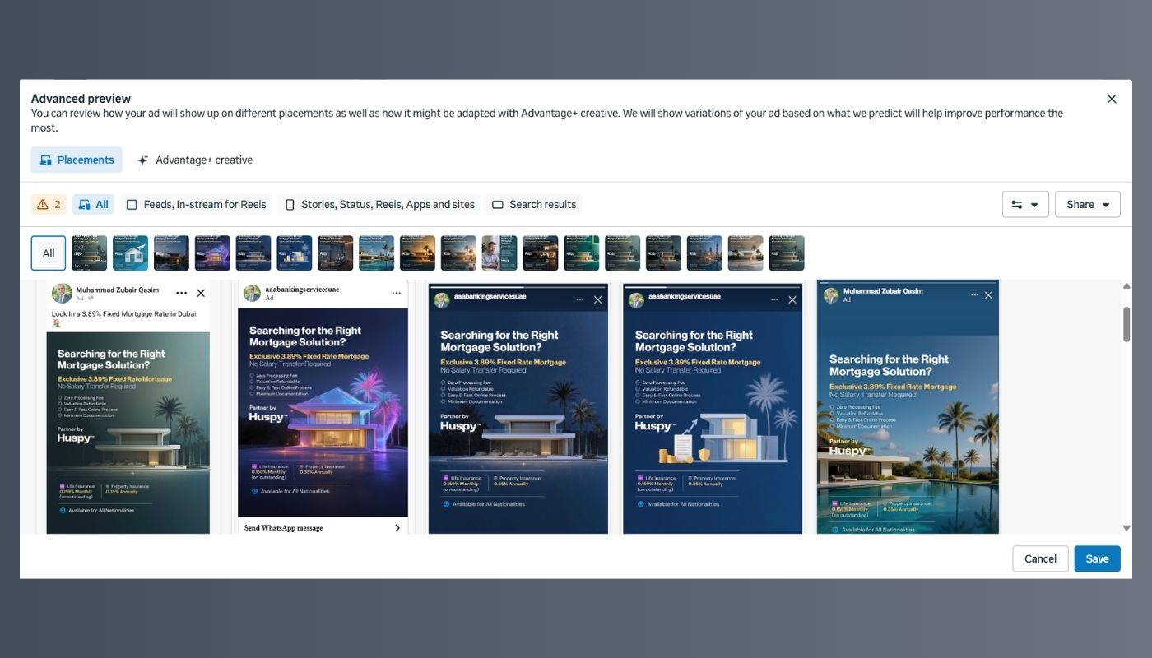
Task: Open more options on the Send WhatsApp message preview
Action: (396, 293)
